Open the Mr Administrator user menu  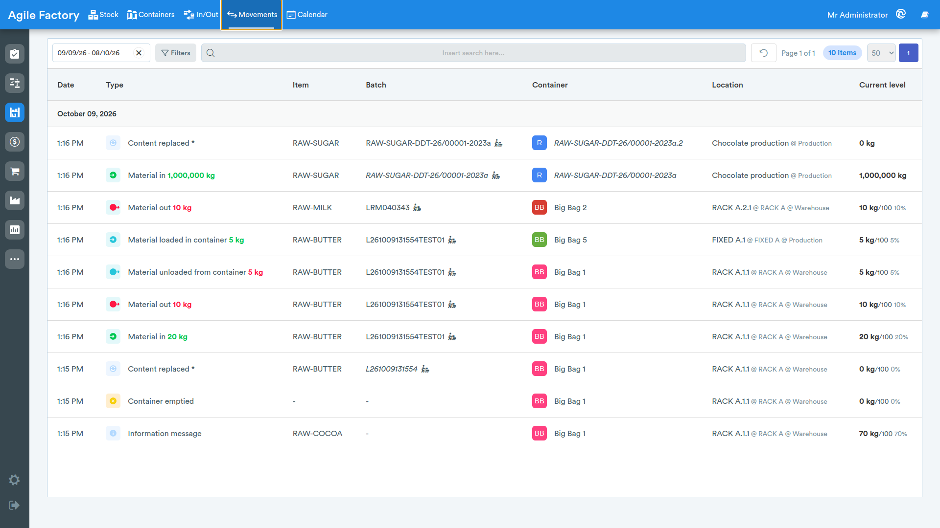click(857, 15)
